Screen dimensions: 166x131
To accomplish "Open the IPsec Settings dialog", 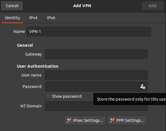I will click(x=85, y=120).
